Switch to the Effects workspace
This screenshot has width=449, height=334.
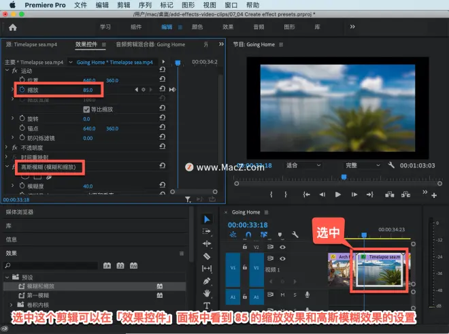click(228, 27)
